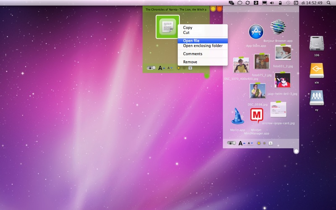Increase brightness with large sun in pink panel
The image size is (336, 210).
point(259,143)
